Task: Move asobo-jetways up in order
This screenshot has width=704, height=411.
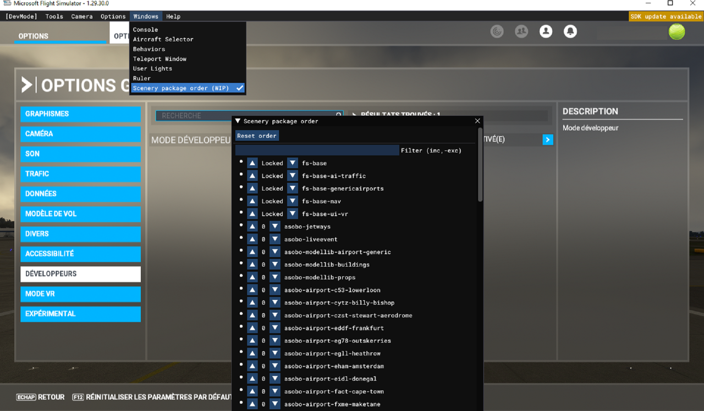Action: [252, 226]
